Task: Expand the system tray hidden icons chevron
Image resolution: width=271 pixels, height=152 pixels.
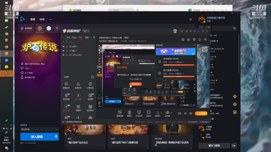Action: [11, 125]
